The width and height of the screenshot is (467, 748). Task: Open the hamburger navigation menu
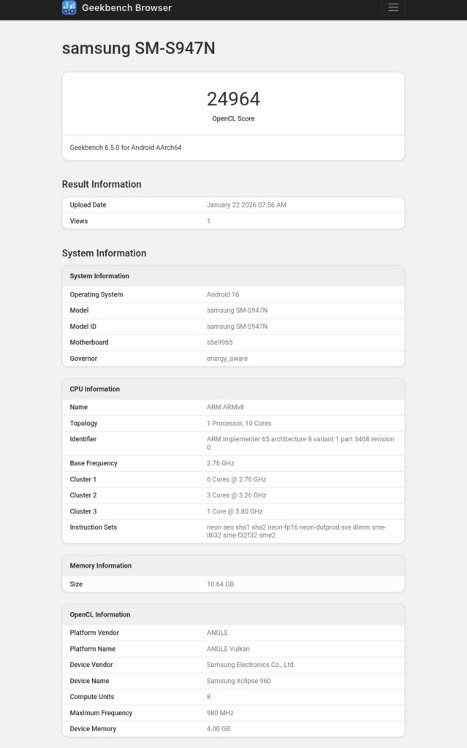point(393,7)
